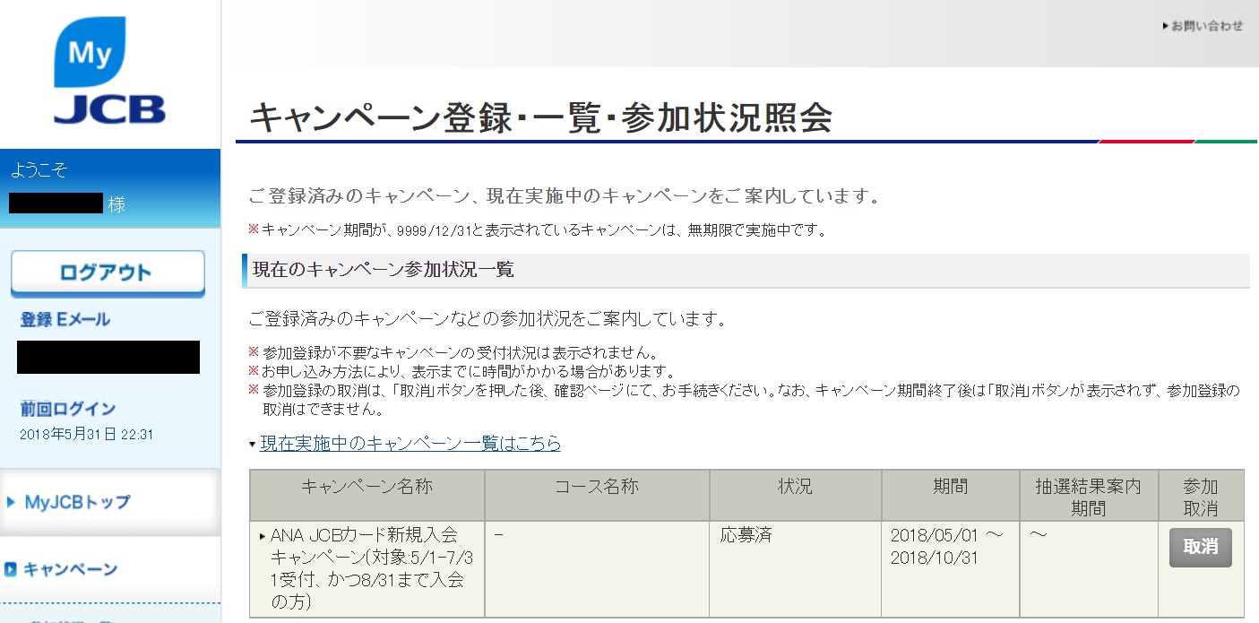Click the 登録 Eメール label

click(x=65, y=319)
